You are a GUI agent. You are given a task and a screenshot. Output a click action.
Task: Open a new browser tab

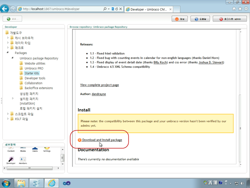(177, 9)
